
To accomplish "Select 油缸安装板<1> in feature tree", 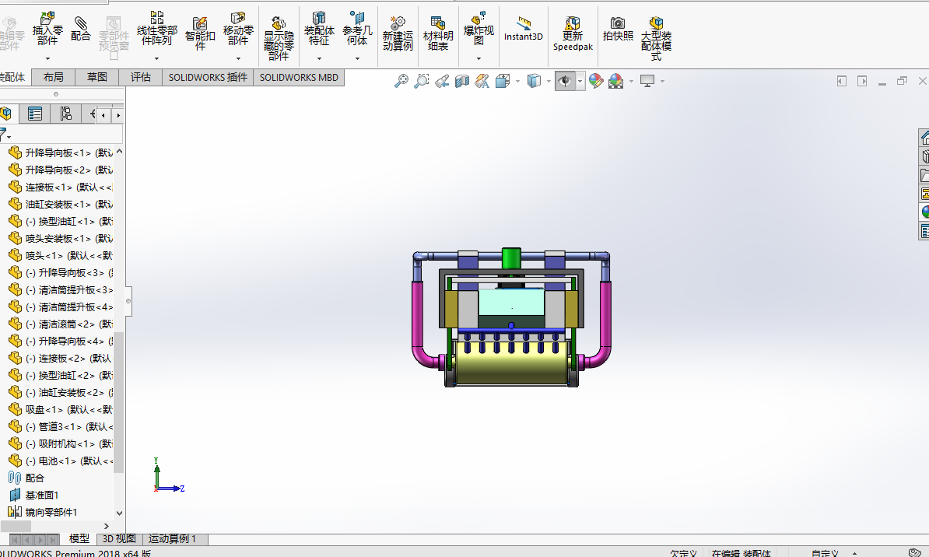I will point(61,205).
